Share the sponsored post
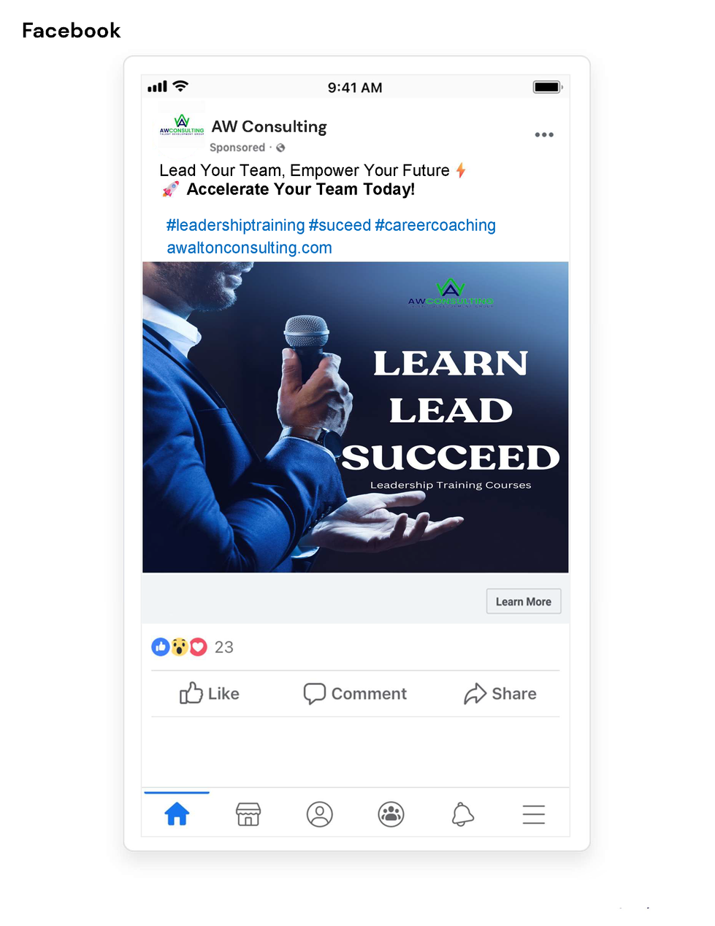The image size is (715, 926). pos(500,693)
